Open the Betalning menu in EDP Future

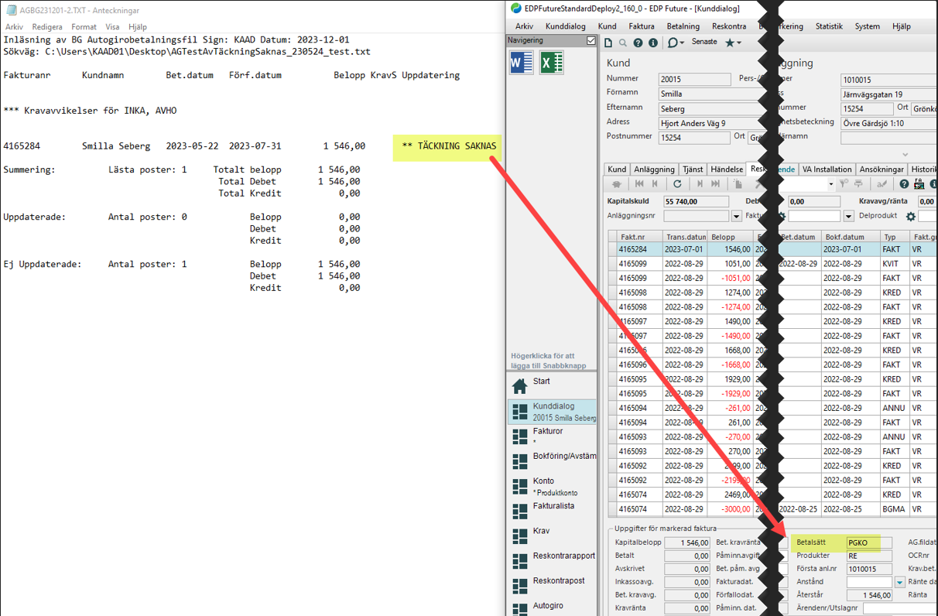pyautogui.click(x=683, y=26)
